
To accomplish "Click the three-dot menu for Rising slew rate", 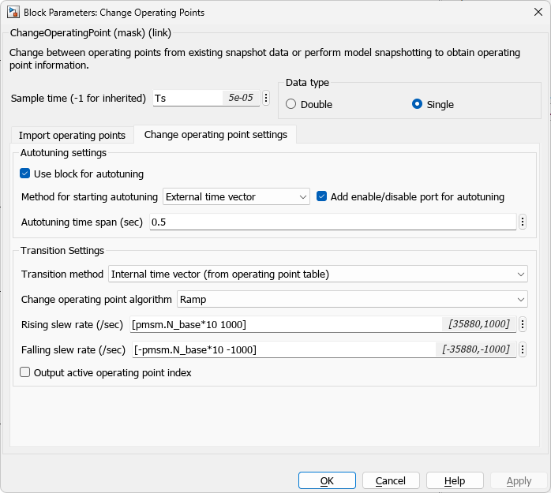I will coord(522,324).
